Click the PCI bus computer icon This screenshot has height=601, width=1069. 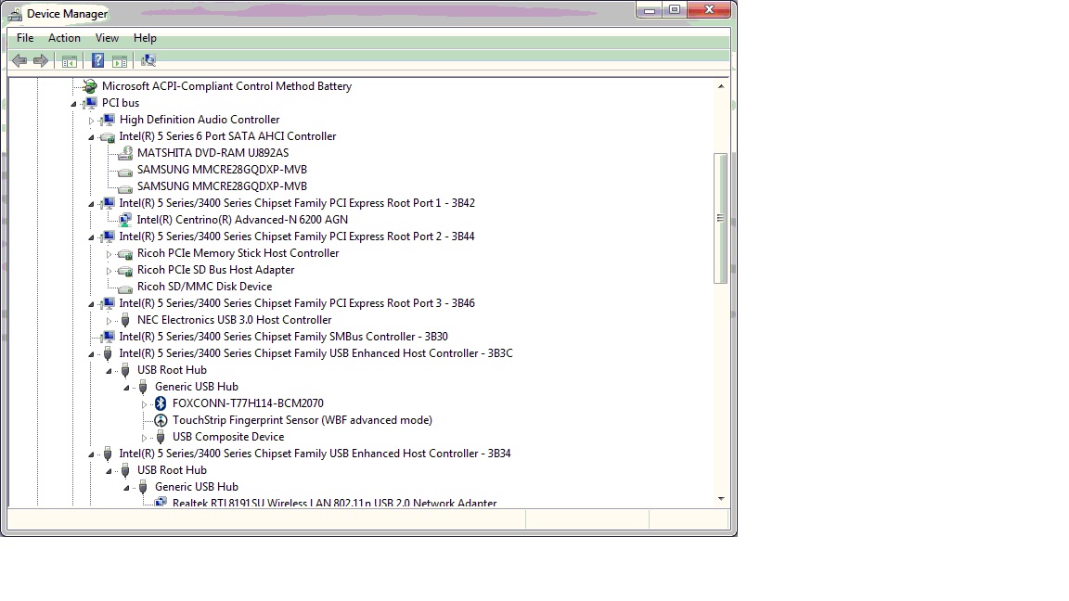click(x=90, y=103)
